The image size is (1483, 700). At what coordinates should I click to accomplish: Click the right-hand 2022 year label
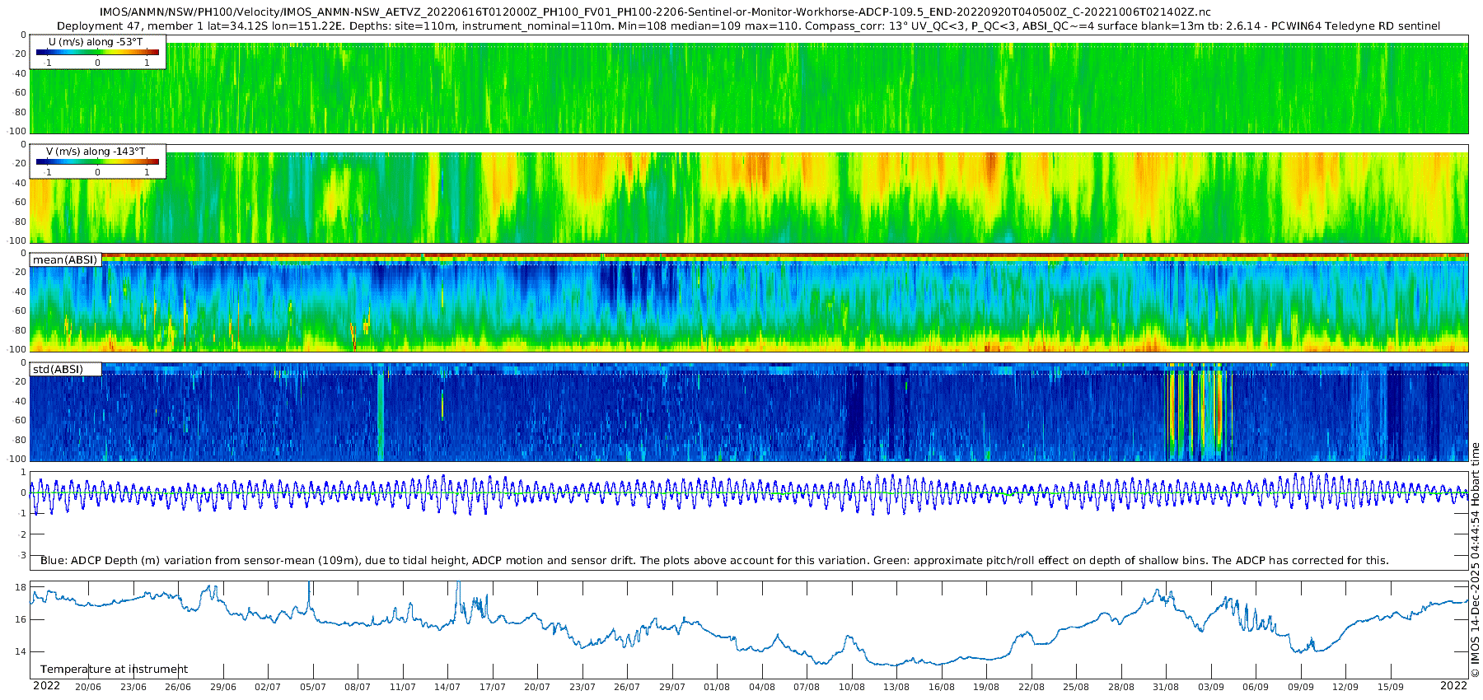[1453, 686]
